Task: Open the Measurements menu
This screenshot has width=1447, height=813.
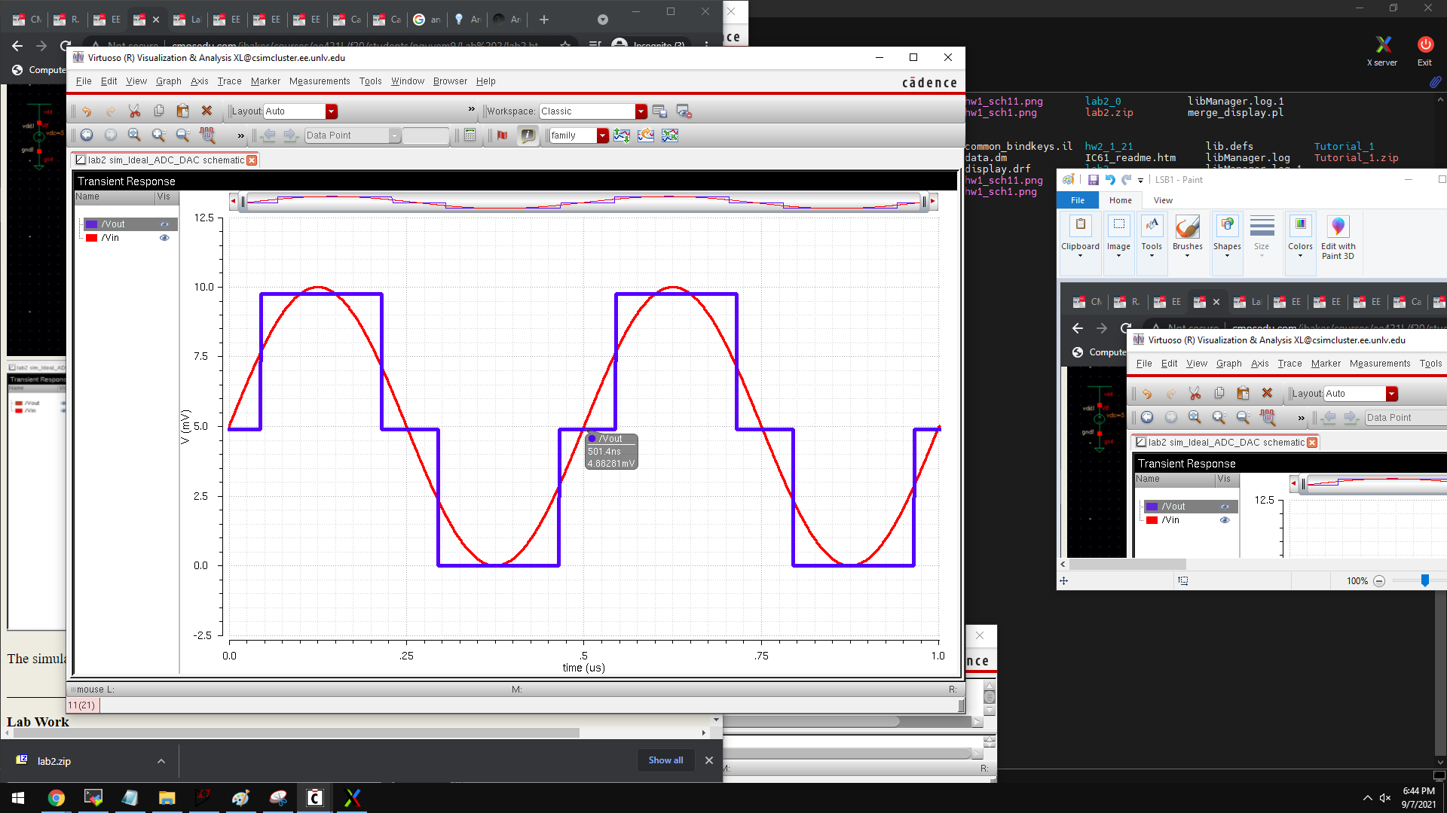Action: pos(320,81)
